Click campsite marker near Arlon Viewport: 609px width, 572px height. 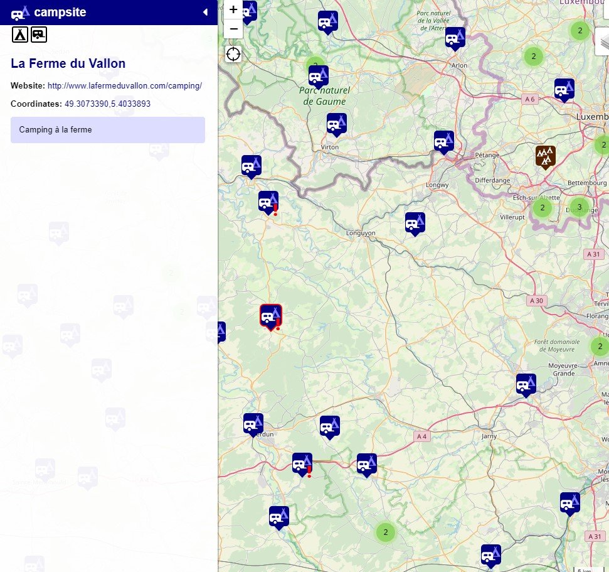tap(455, 38)
